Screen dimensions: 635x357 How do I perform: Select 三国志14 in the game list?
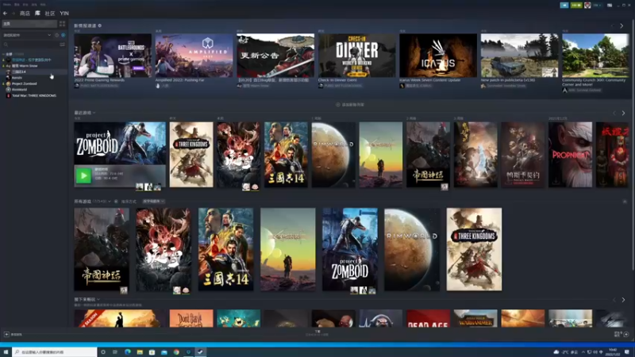tap(18, 71)
